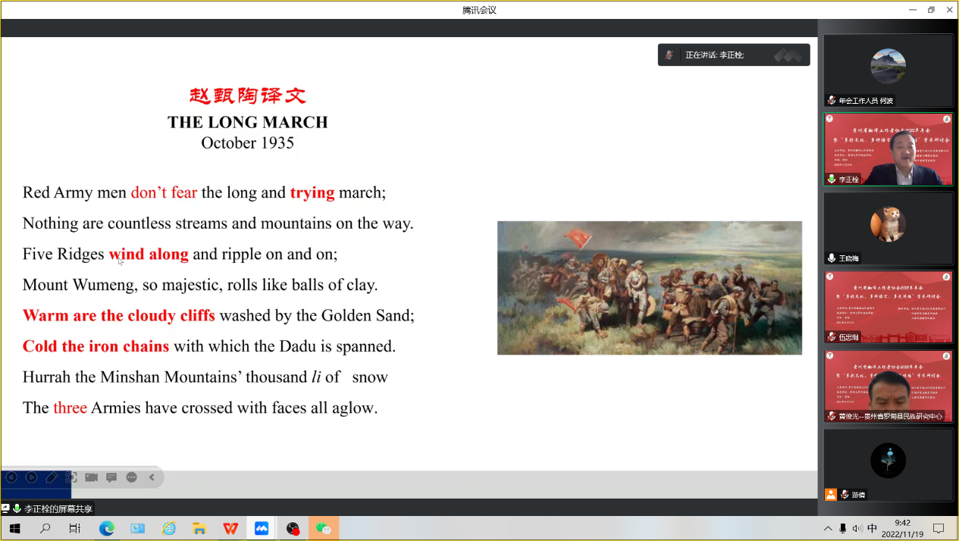Open WeChat from the taskbar
Screen dimensions: 959x541
[324, 529]
